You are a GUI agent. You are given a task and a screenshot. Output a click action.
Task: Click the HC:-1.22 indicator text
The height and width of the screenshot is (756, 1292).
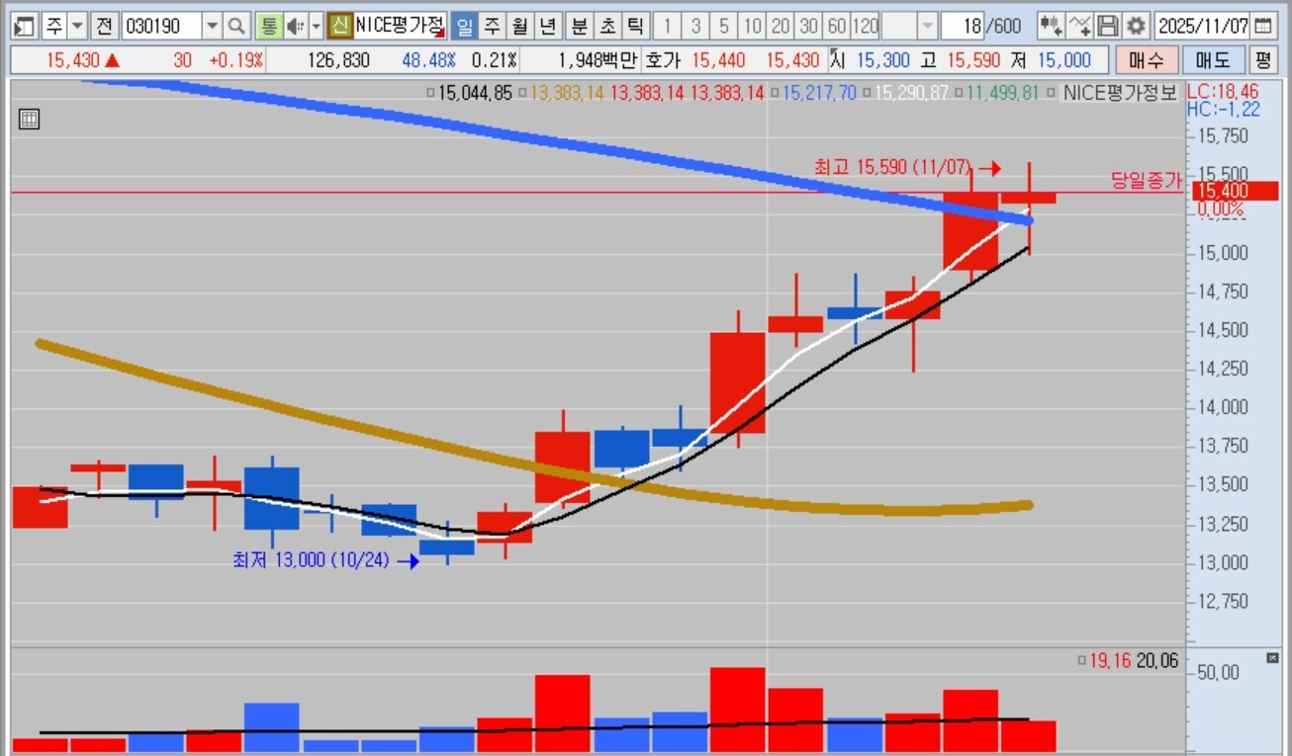[1224, 109]
